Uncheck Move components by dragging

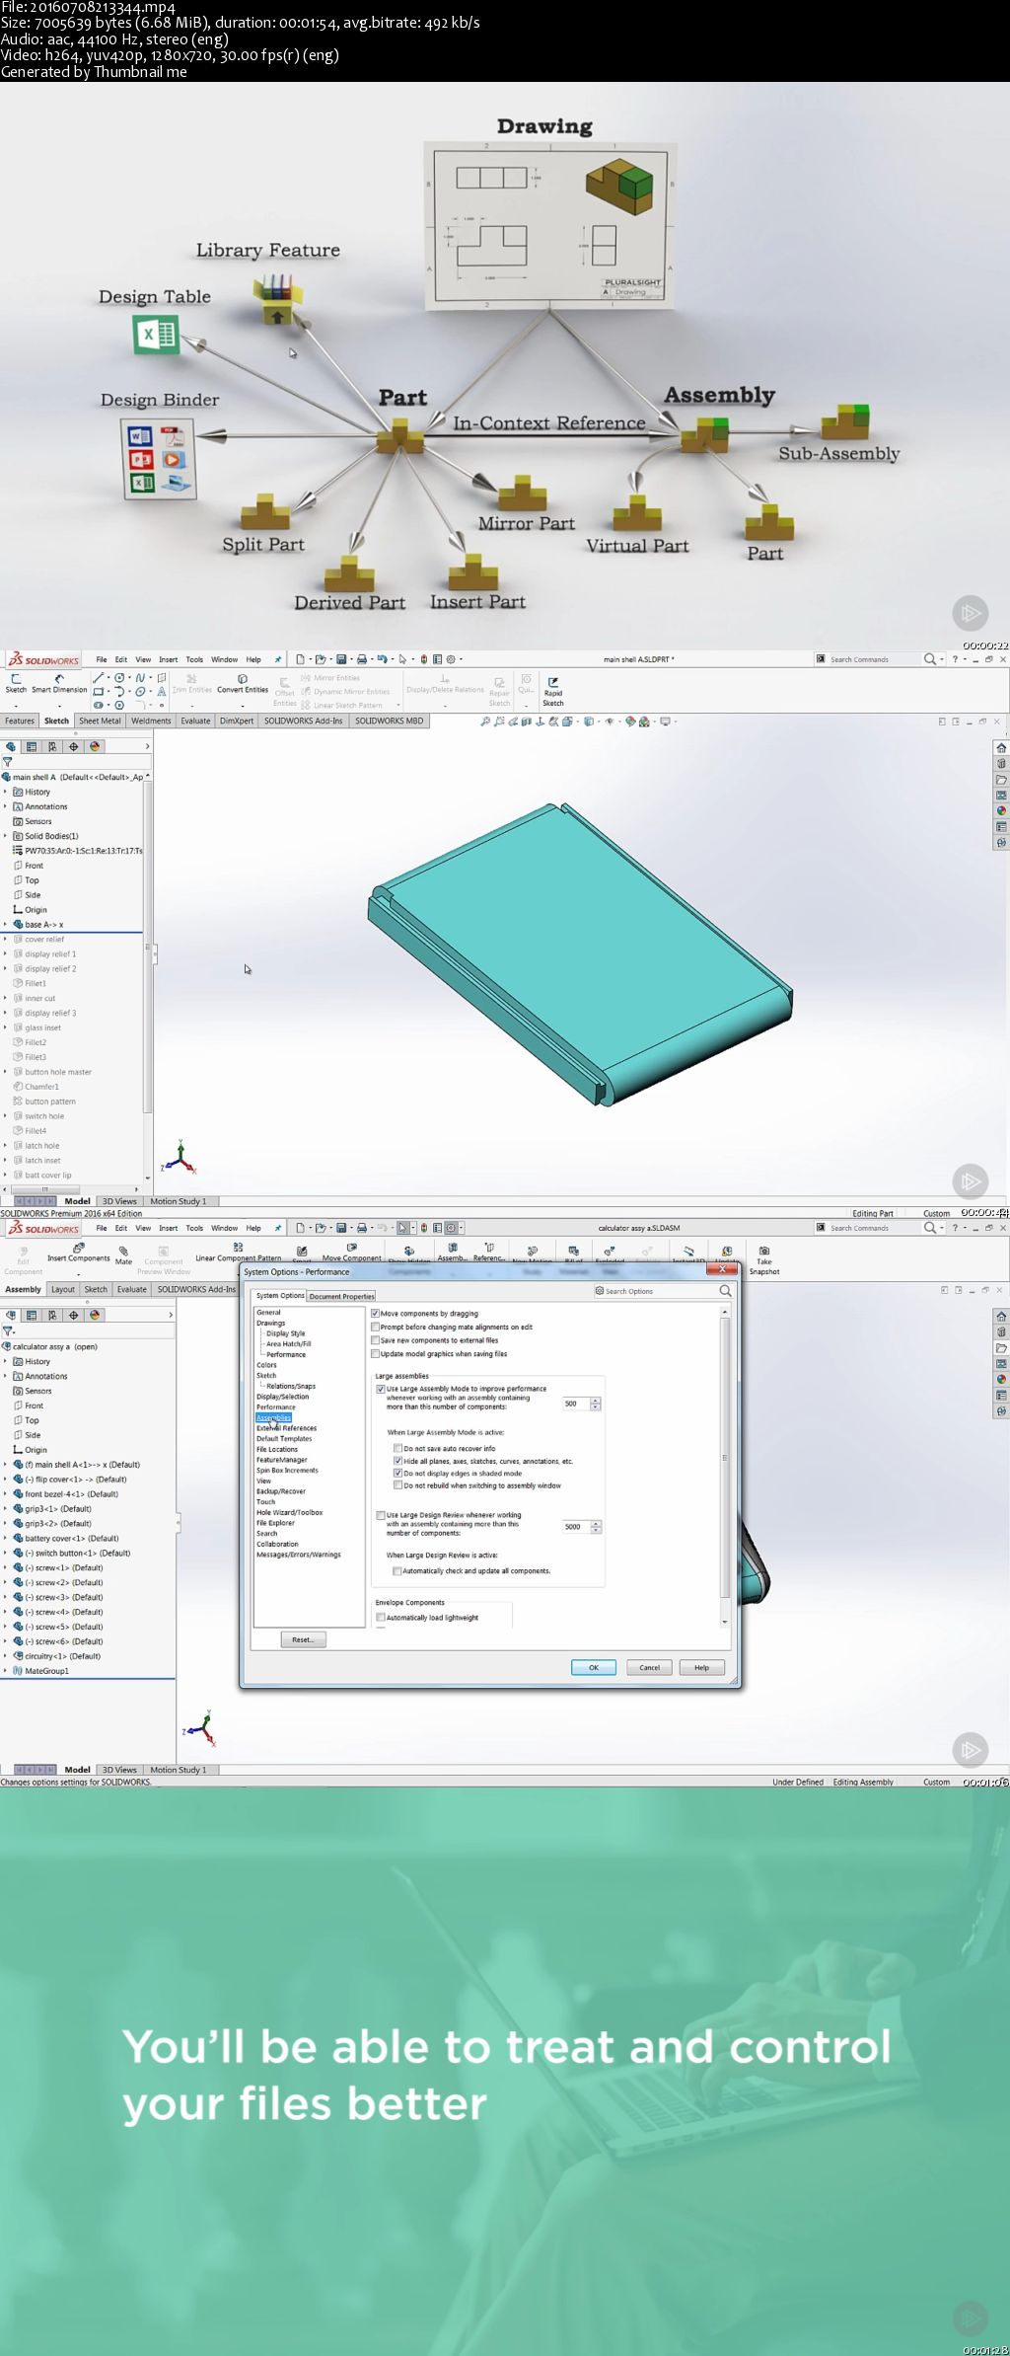point(375,1314)
